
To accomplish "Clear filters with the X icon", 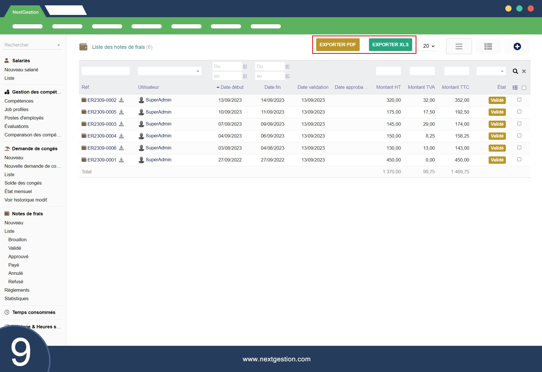I will tap(524, 71).
